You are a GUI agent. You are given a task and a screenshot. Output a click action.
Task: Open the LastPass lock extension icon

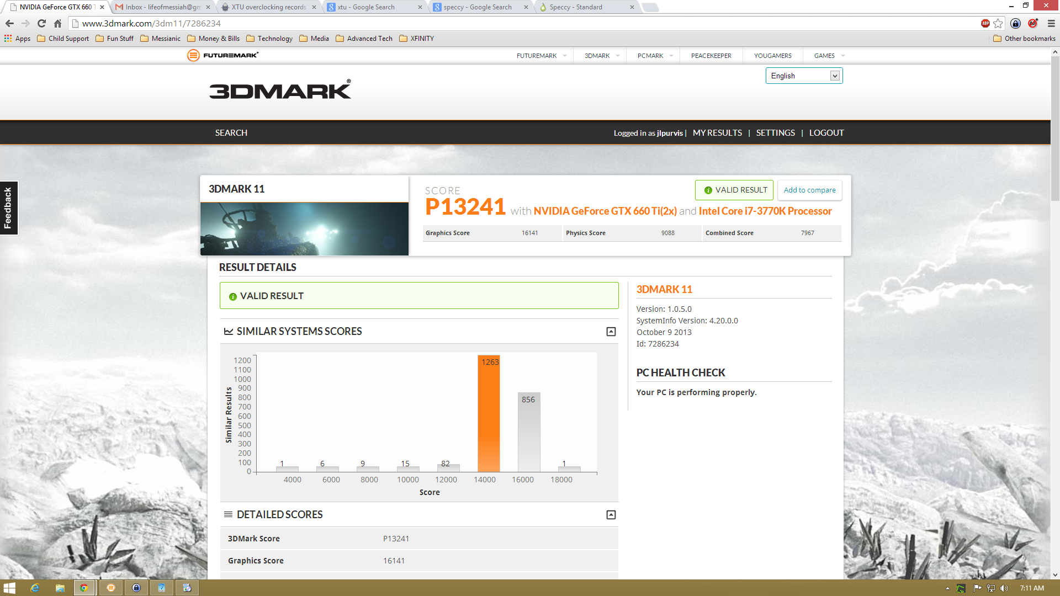[x=1015, y=23]
